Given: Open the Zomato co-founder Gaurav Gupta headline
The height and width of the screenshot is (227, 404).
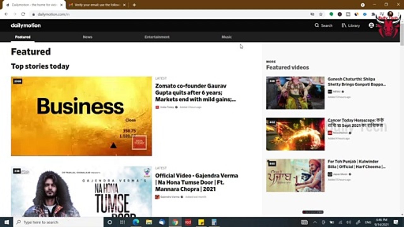Looking at the screenshot, I should [196, 93].
